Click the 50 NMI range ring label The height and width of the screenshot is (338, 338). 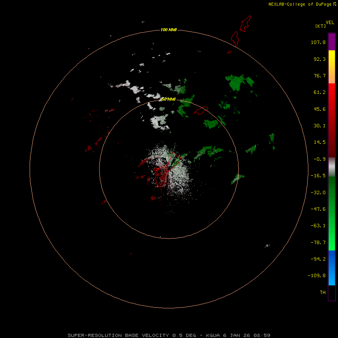click(x=169, y=99)
